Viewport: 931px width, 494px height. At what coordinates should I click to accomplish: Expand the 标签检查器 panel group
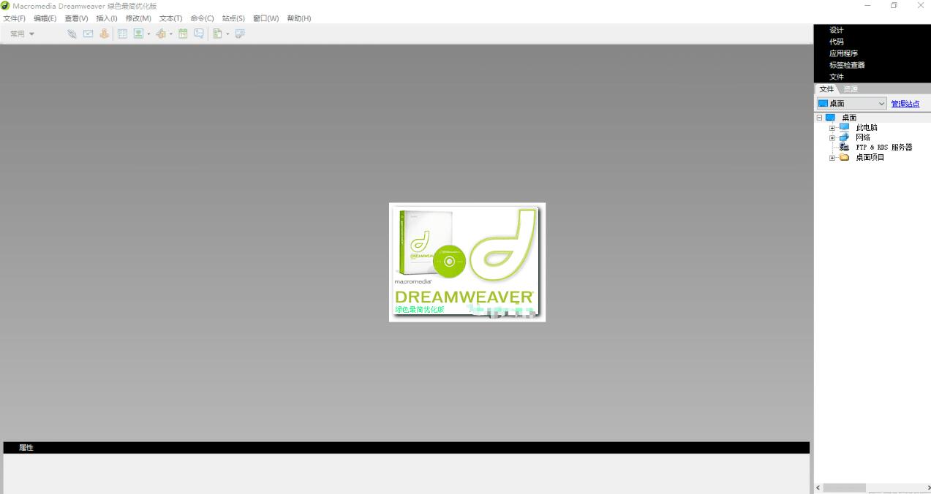coord(847,65)
